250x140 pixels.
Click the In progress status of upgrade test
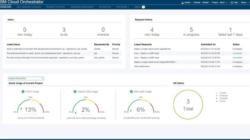(237, 49)
